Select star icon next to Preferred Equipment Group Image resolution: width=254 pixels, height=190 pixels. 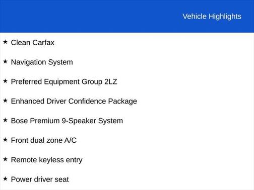5,81
